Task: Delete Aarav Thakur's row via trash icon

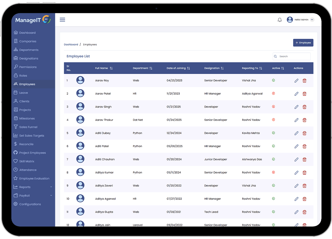Action: tap(304, 120)
